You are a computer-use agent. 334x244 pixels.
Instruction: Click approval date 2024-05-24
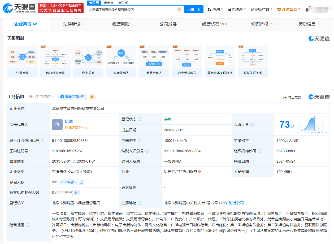click(286, 161)
